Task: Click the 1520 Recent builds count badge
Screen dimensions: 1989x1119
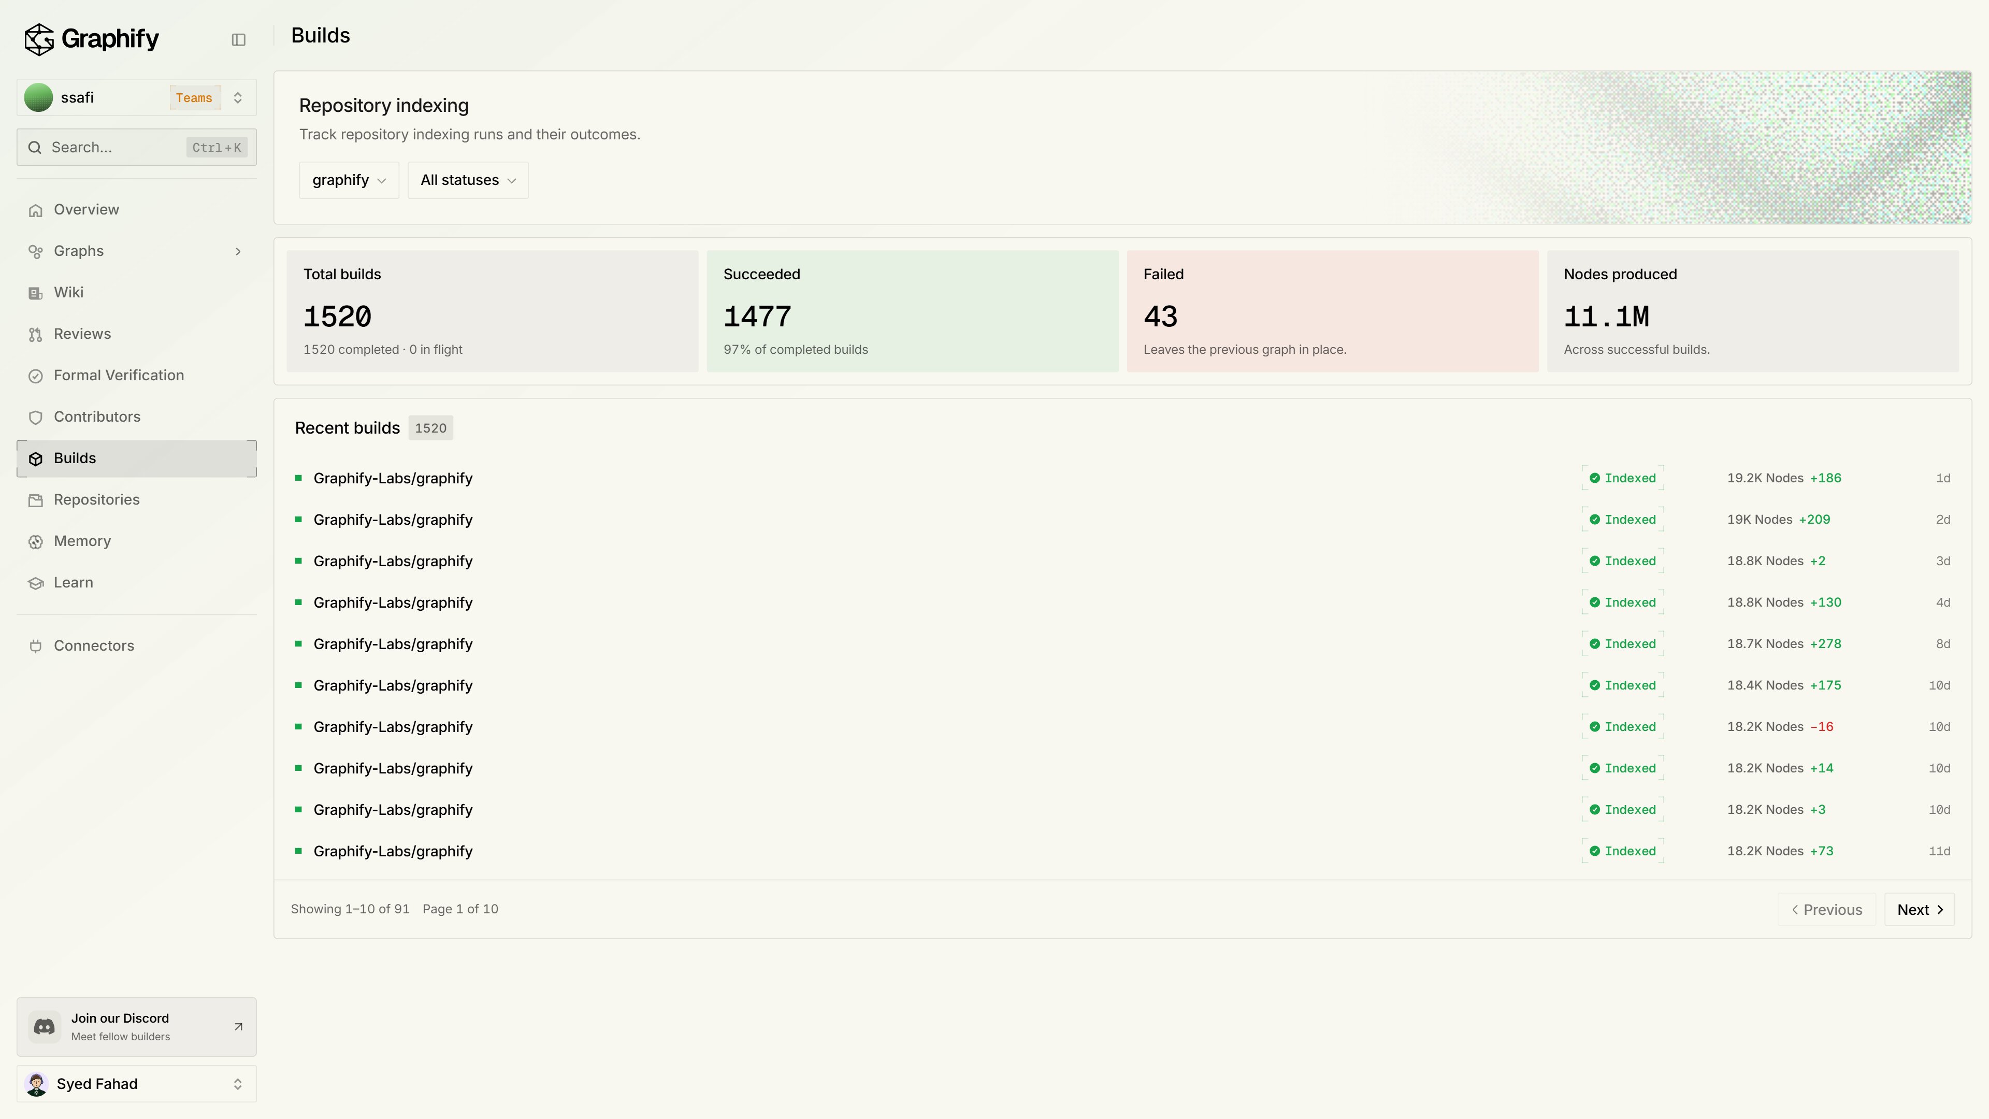Action: [431, 428]
